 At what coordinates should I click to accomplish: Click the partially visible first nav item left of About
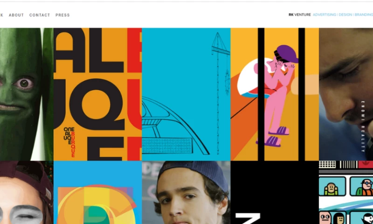point(1,15)
